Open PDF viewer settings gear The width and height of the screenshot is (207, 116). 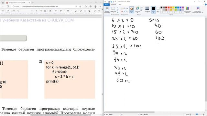[x=99, y=11]
